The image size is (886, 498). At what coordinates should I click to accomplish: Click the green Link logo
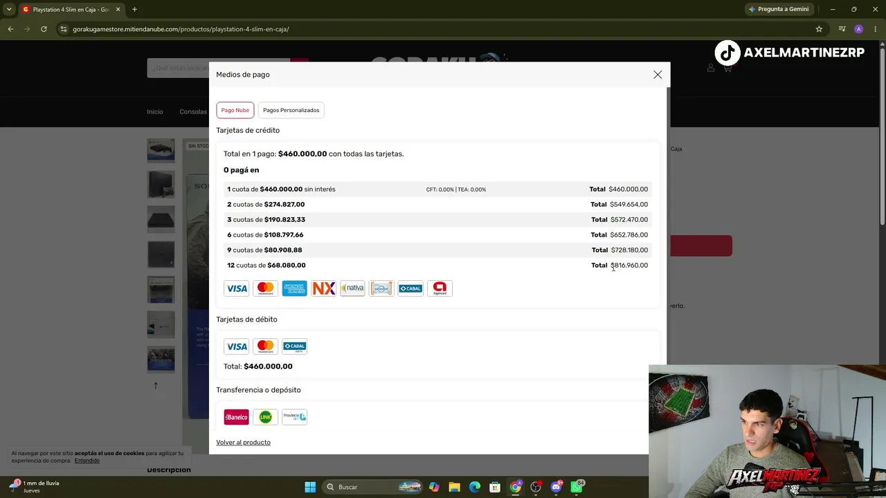[x=266, y=417]
